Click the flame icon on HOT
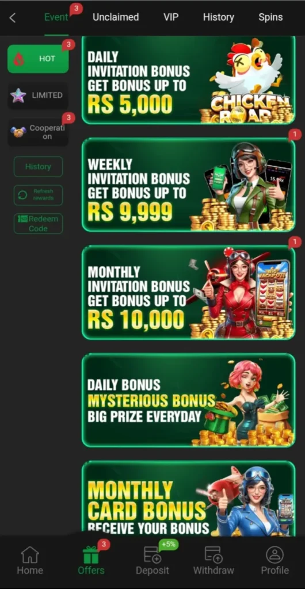 click(x=19, y=59)
